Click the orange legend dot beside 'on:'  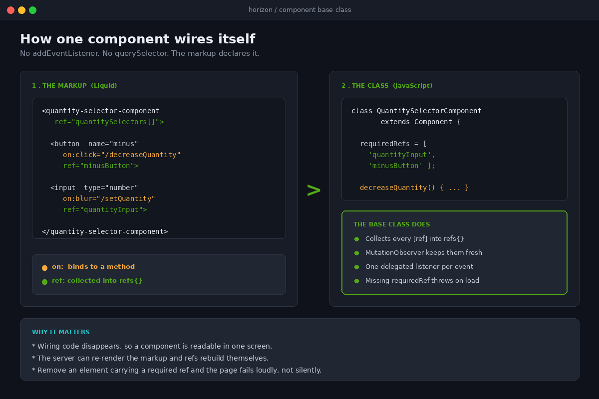click(44, 268)
